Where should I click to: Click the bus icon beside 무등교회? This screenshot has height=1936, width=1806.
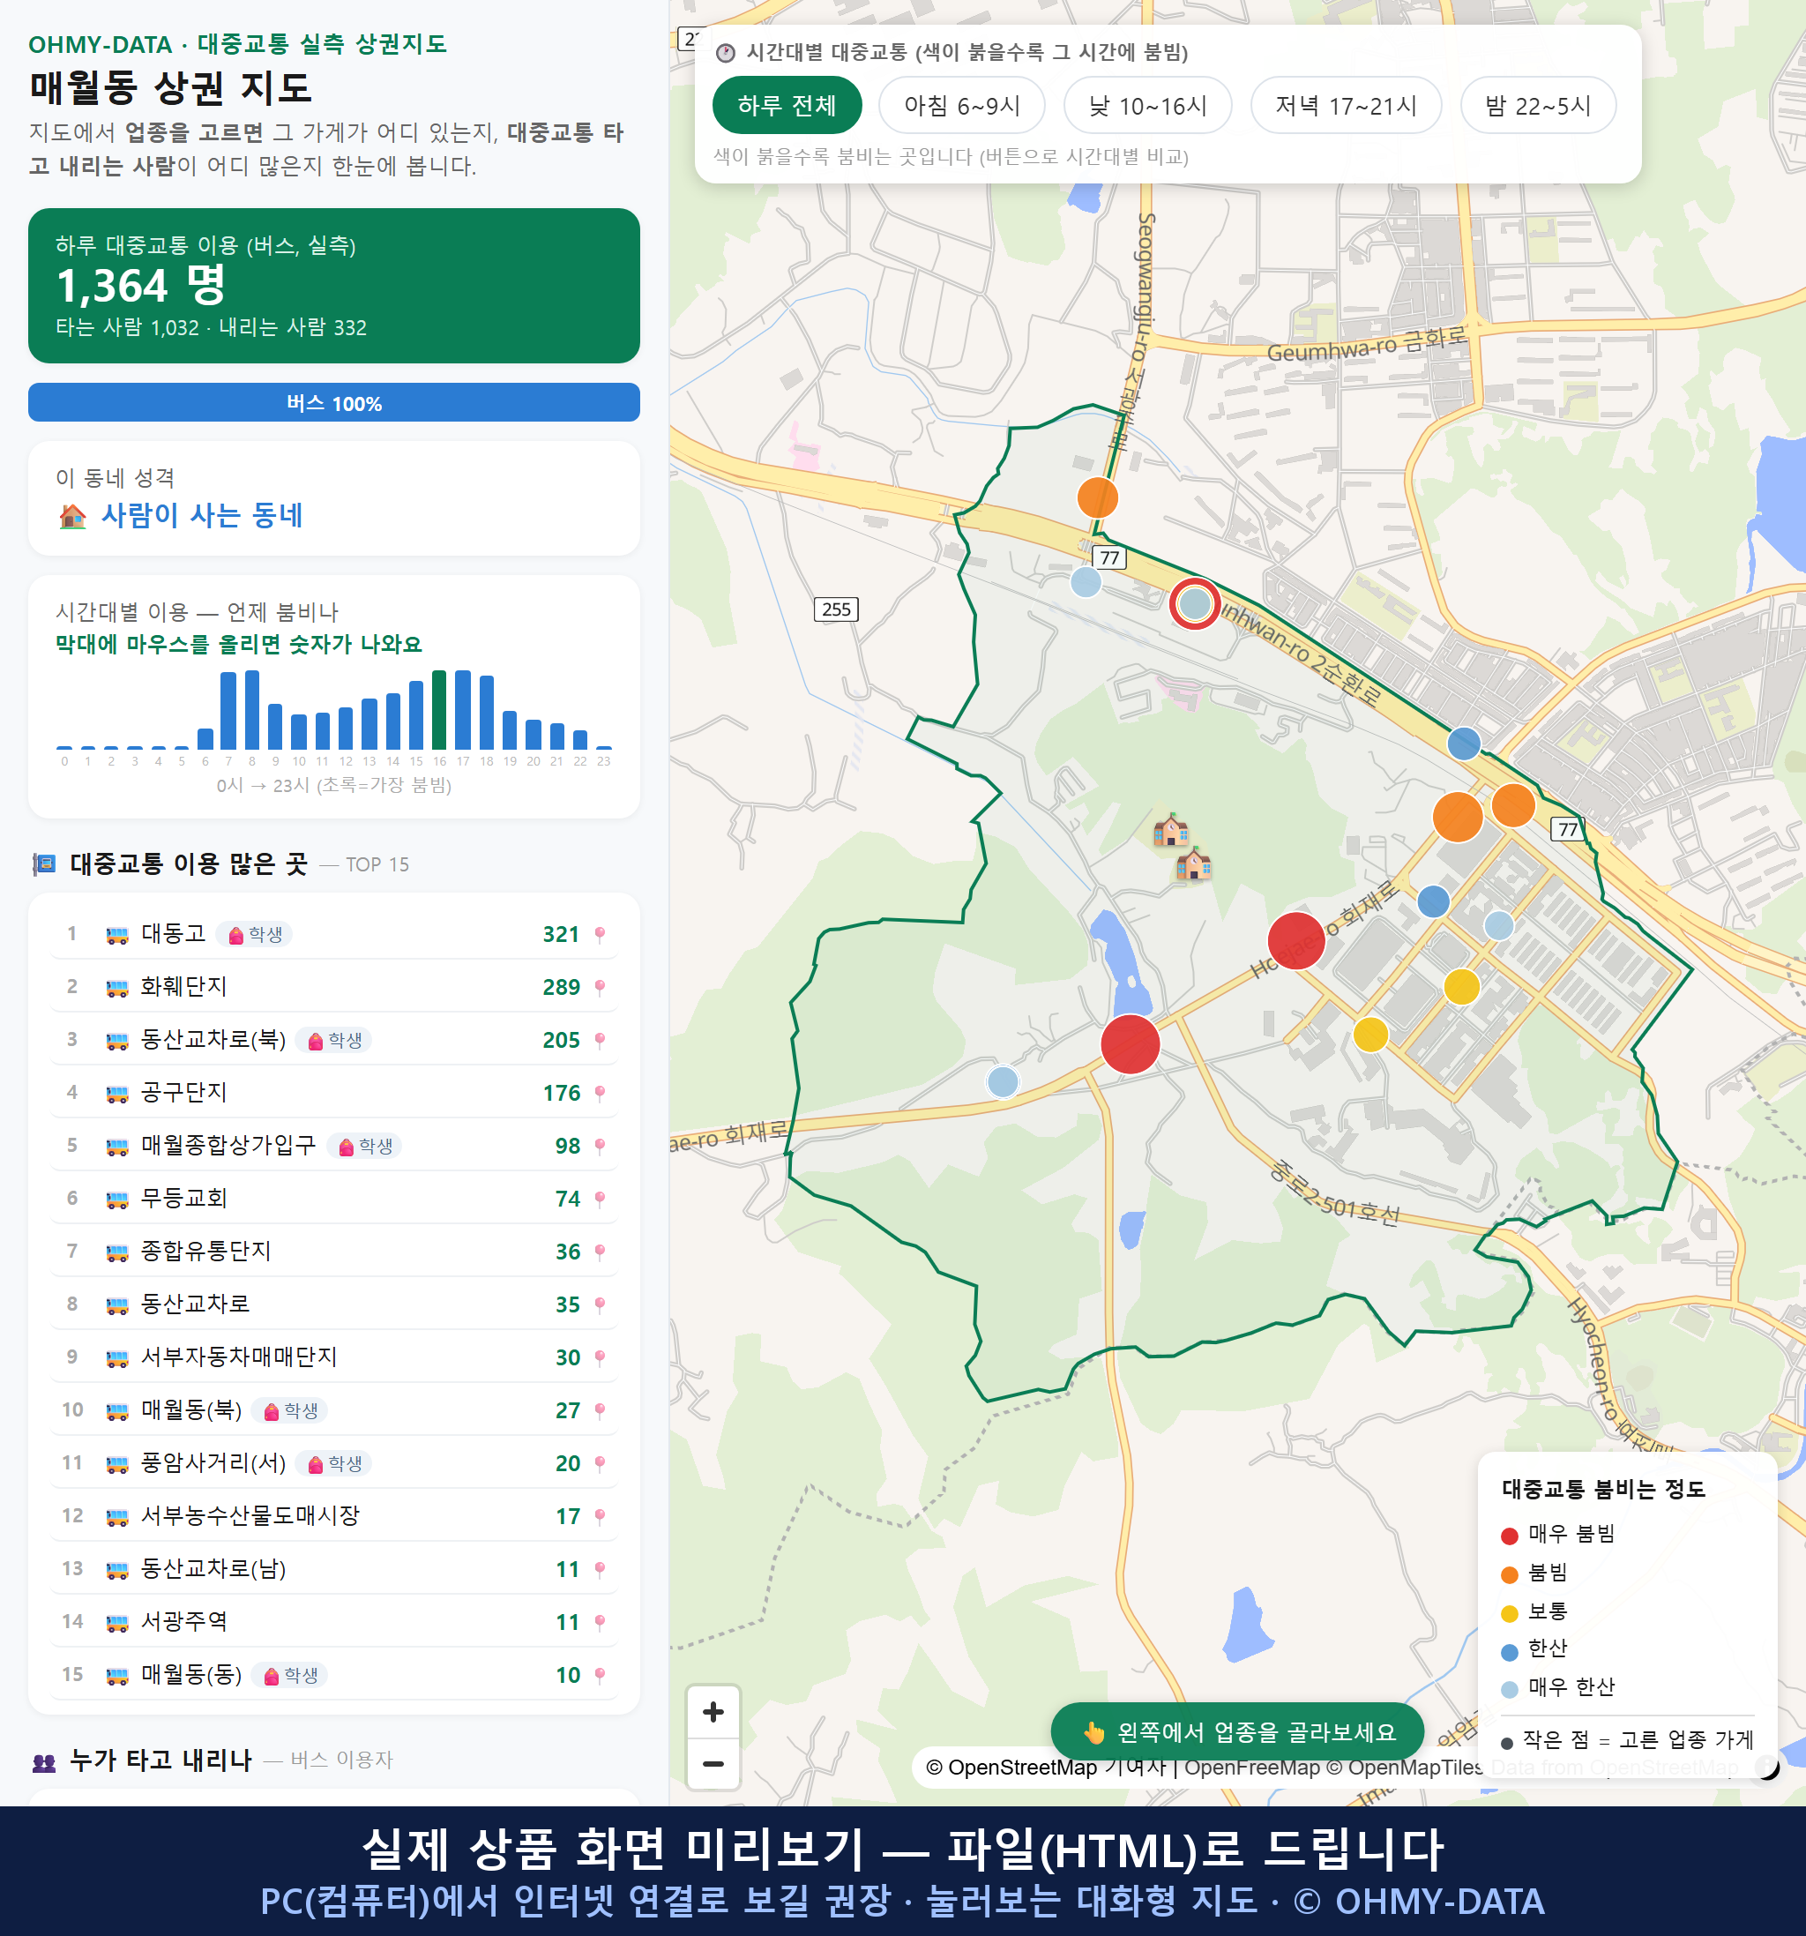pos(116,1200)
